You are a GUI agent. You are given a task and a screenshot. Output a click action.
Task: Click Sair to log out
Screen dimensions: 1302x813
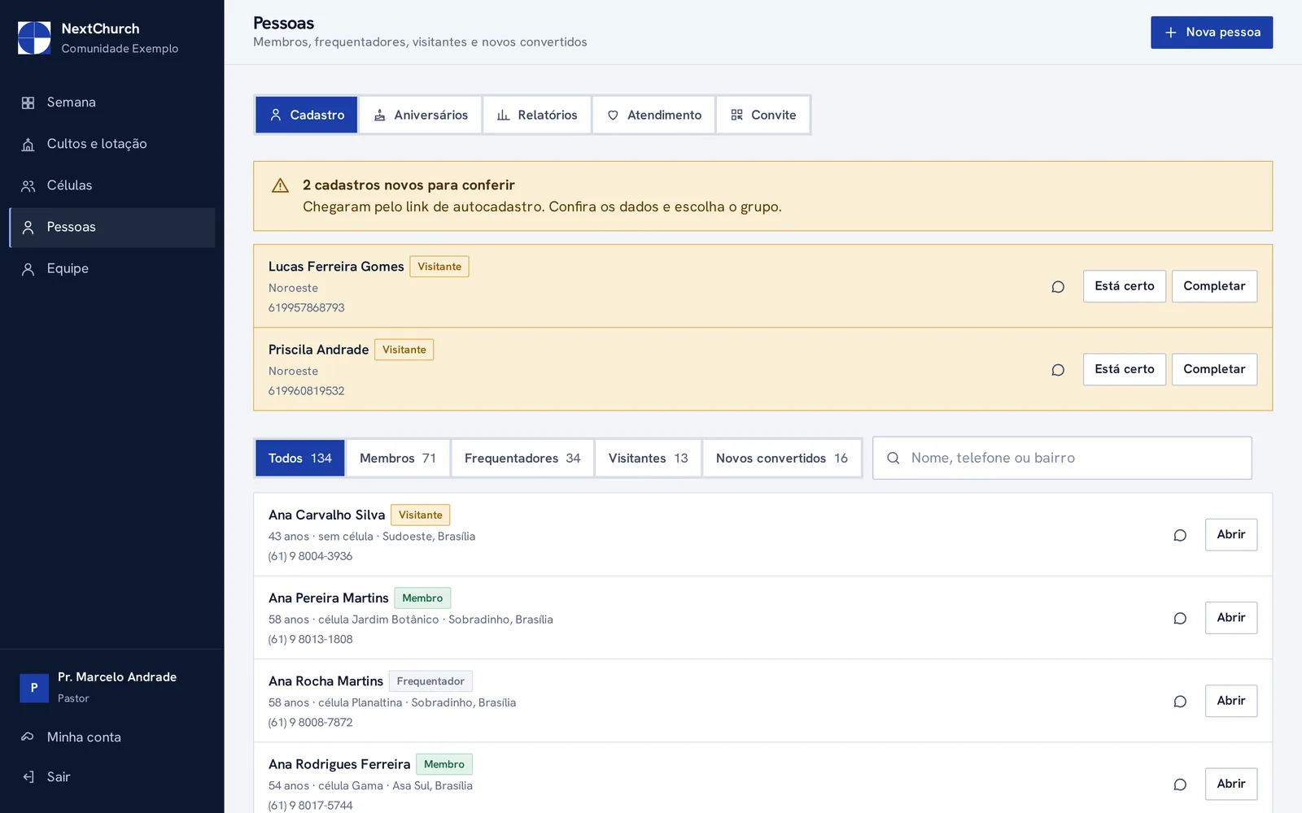(112, 776)
